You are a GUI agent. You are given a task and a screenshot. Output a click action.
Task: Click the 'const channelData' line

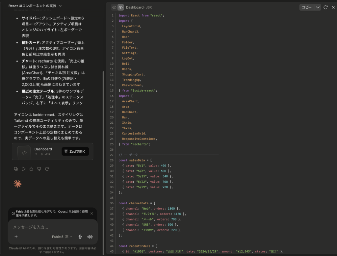tap(137, 203)
